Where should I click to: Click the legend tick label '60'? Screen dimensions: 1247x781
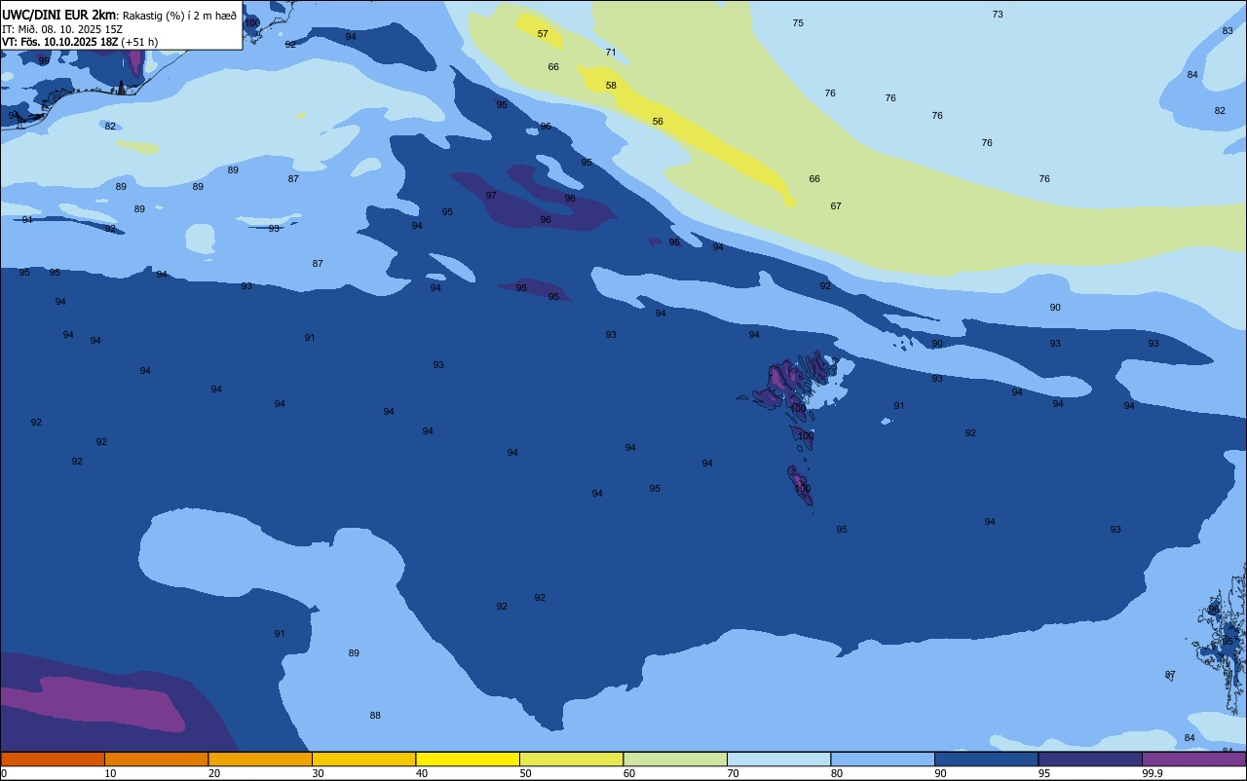[x=629, y=773]
